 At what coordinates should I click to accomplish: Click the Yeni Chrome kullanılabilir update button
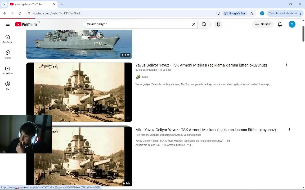click(x=283, y=13)
